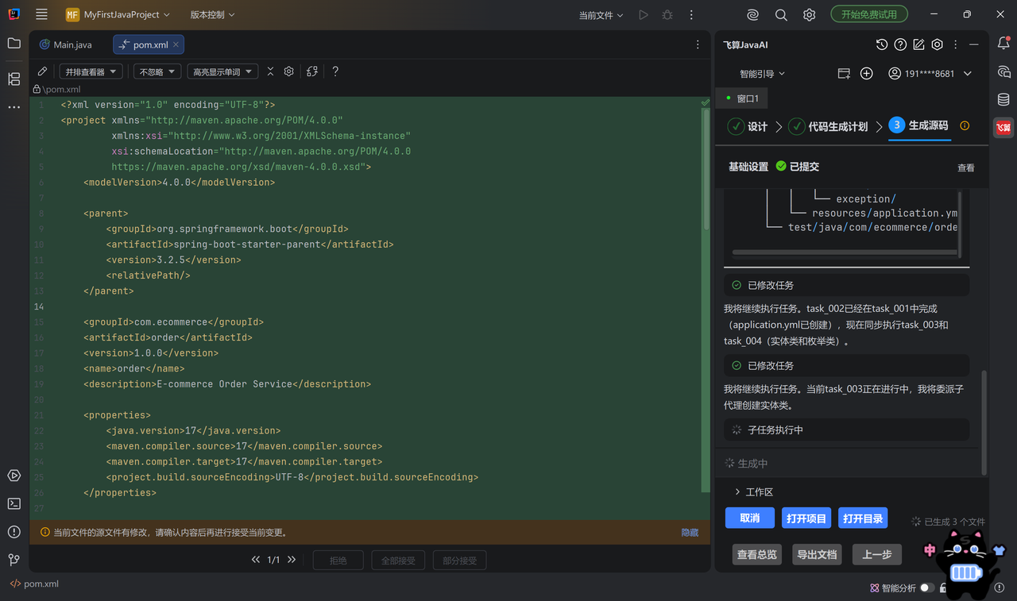Click editor vertical scrollbar
1017x601 pixels.
[x=706, y=171]
